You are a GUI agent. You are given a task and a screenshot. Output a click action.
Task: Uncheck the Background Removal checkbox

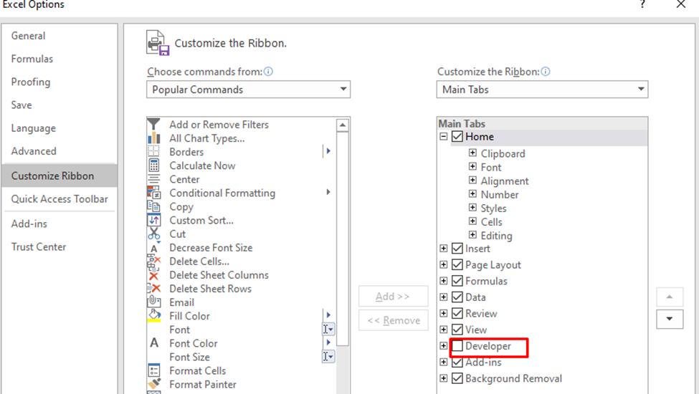click(457, 378)
